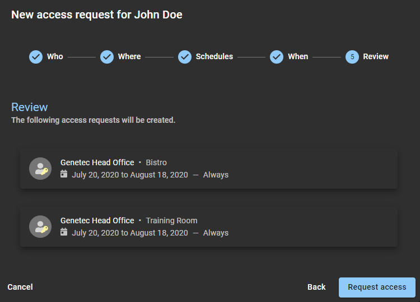
Task: Click the Back button
Action: 316,287
